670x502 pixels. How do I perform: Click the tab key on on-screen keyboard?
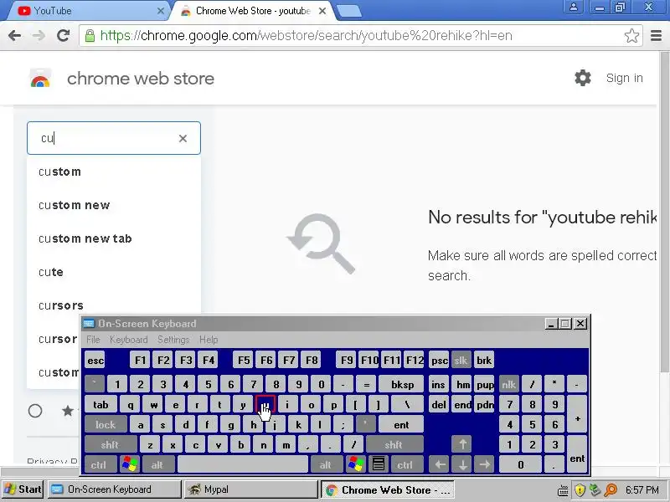pyautogui.click(x=100, y=404)
